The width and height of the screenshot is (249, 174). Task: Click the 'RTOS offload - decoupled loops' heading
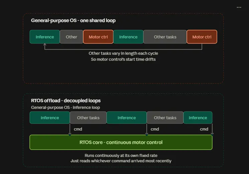click(66, 101)
